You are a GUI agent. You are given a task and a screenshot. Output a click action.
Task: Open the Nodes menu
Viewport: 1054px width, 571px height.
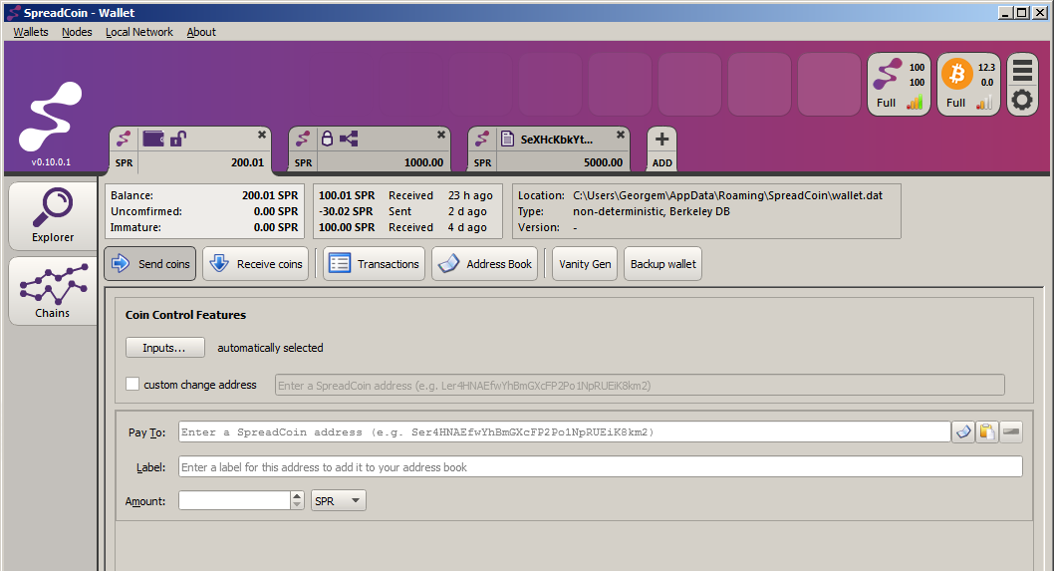tap(77, 32)
